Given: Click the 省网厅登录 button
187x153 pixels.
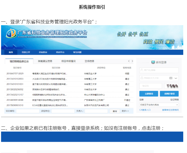Looking at the screenshot, I should 169,94.
